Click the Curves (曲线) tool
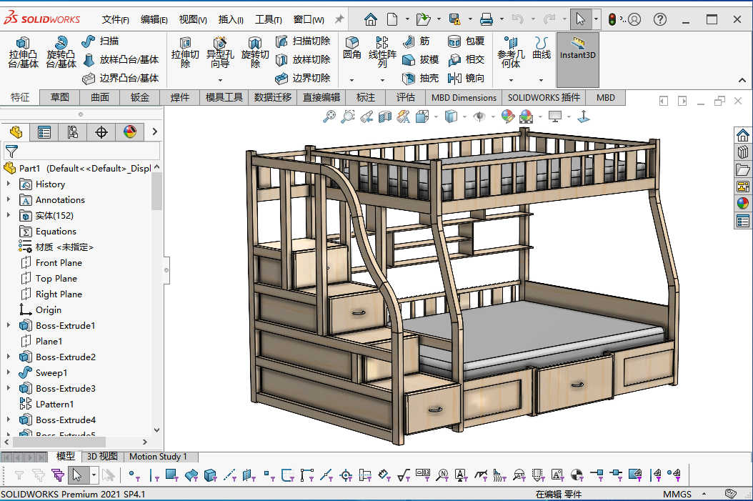The width and height of the screenshot is (753, 501). (542, 48)
